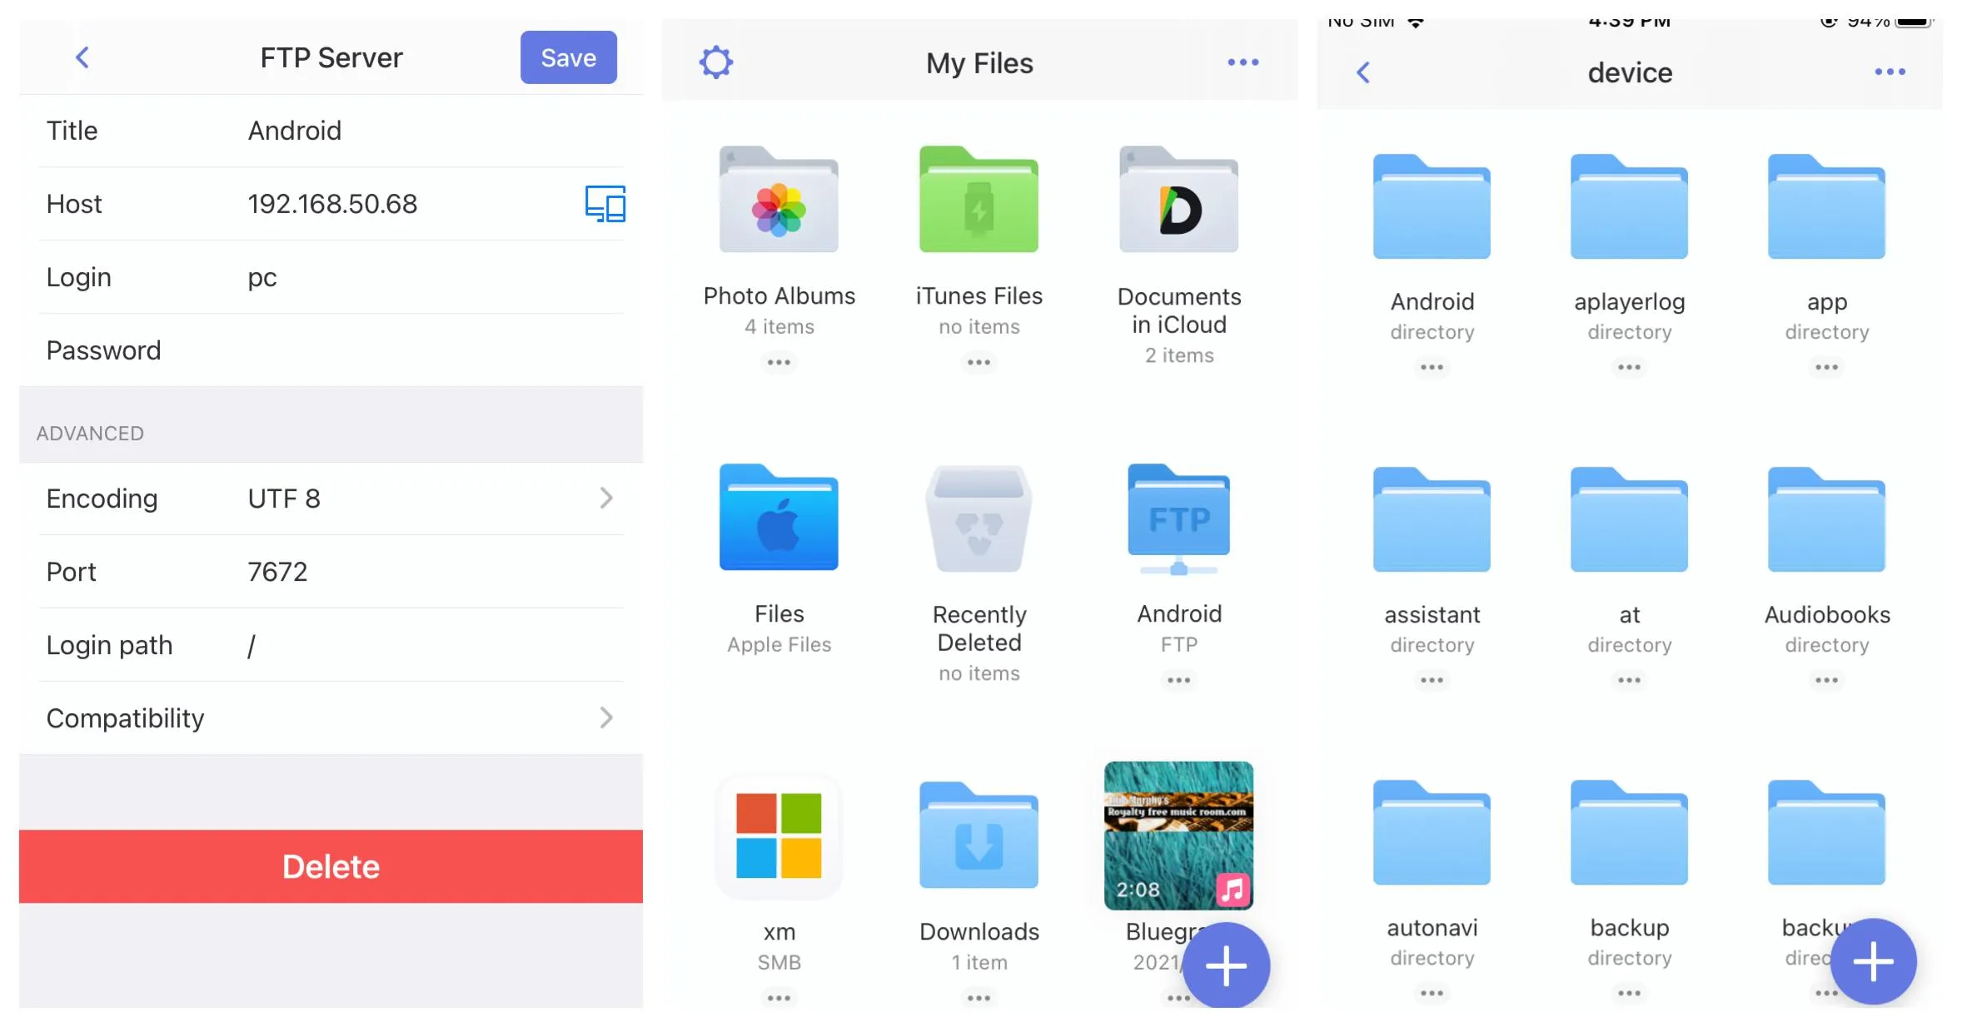Open Recently Deleted trash
The height and width of the screenshot is (1027, 1962).
pos(979,518)
